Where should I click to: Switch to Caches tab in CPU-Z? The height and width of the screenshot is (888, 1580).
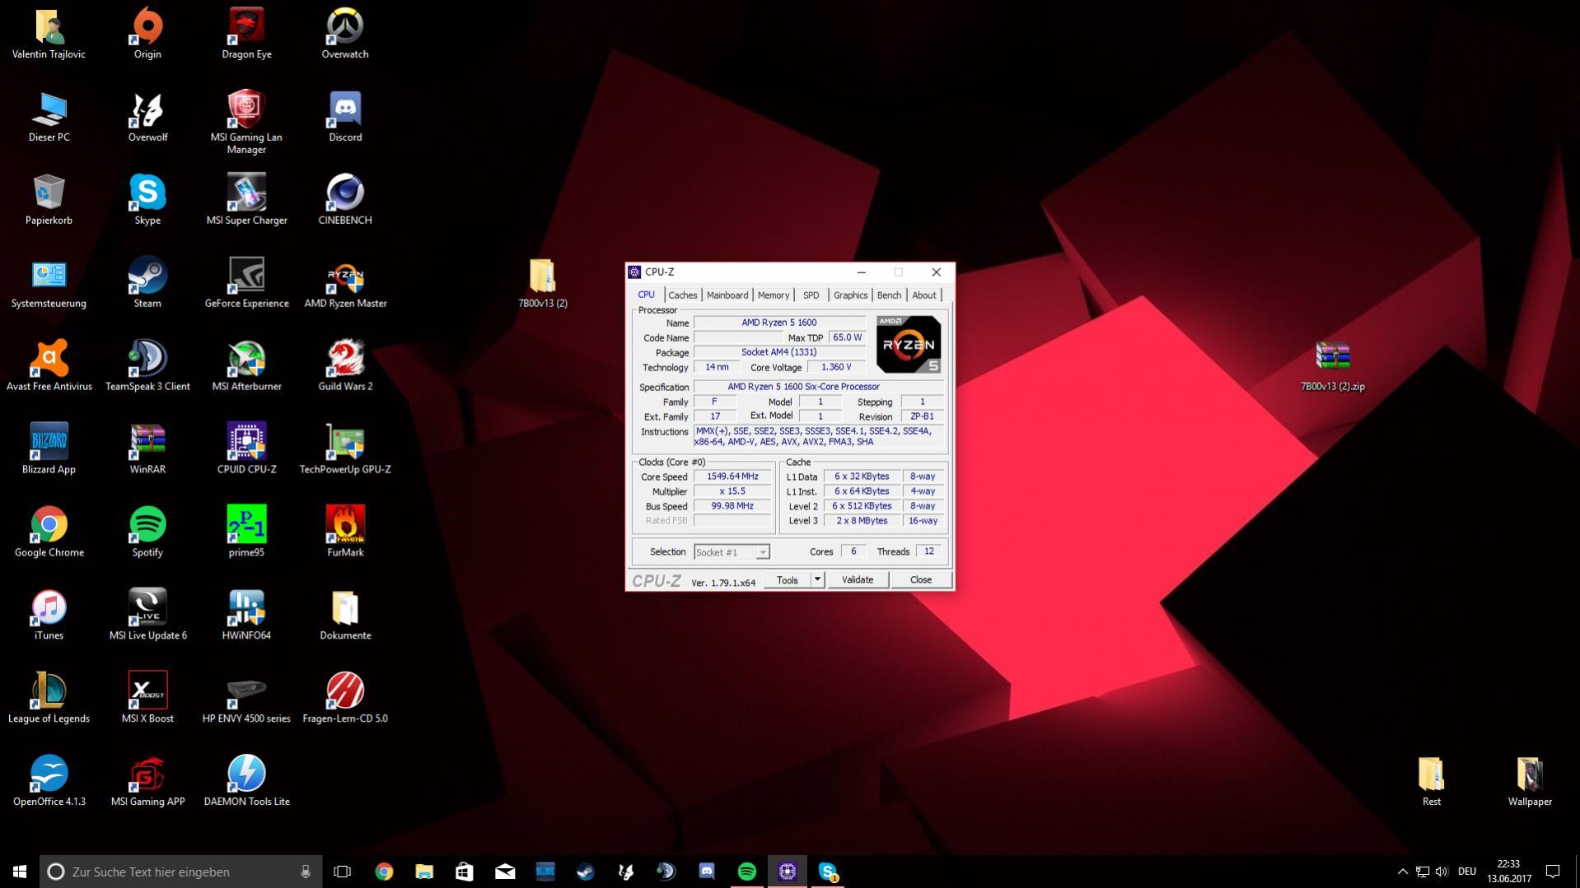click(x=682, y=295)
